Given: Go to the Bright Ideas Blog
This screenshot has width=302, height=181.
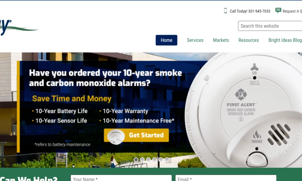Looking at the screenshot, I should pos(285,40).
